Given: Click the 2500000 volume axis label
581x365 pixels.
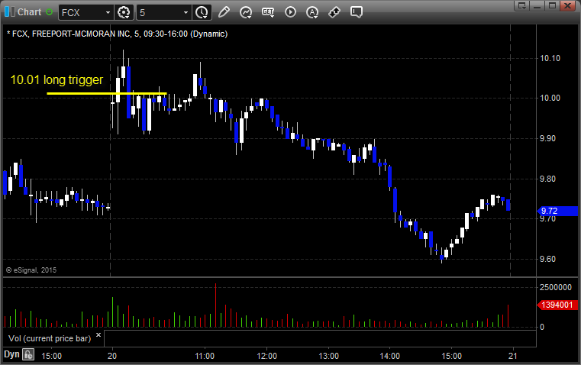Looking at the screenshot, I should point(556,287).
